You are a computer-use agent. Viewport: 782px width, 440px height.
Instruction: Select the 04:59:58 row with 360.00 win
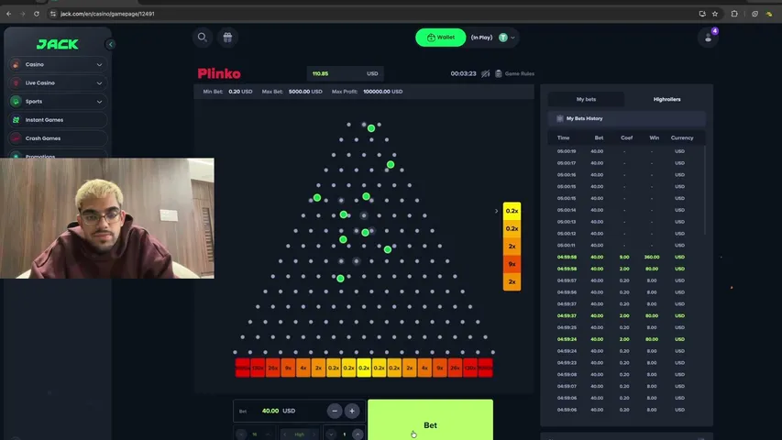point(625,257)
